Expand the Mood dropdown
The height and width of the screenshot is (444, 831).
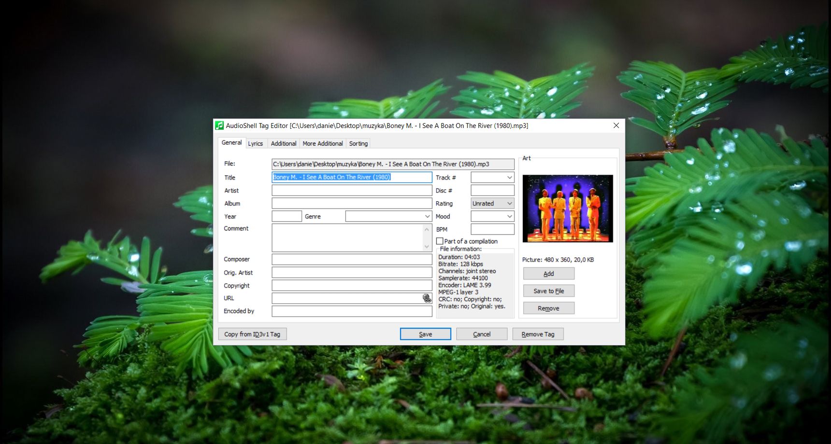[509, 217]
